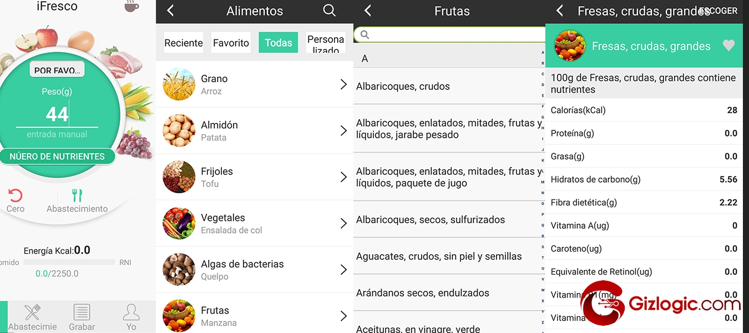Expand the Grano category chevron

[343, 84]
